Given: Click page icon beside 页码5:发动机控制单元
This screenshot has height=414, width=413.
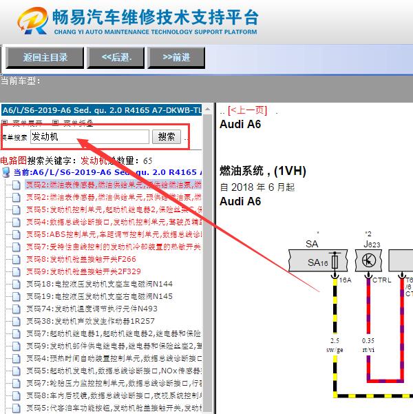Looking at the screenshot, I should click(x=16, y=209).
